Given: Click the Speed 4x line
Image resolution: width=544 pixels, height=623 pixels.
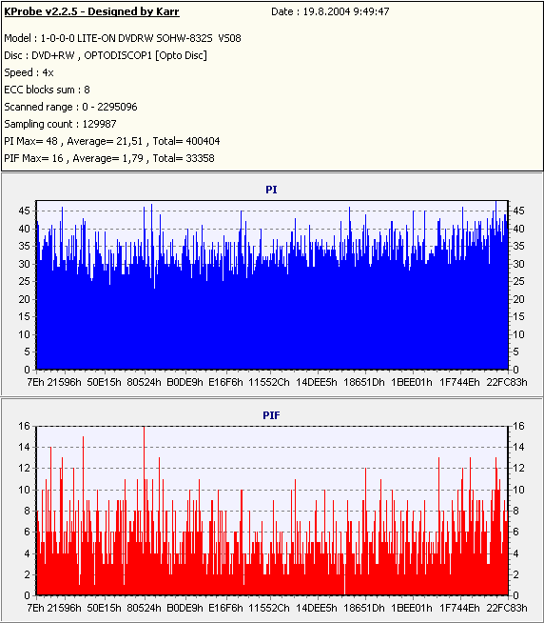Looking at the screenshot, I should click(29, 72).
